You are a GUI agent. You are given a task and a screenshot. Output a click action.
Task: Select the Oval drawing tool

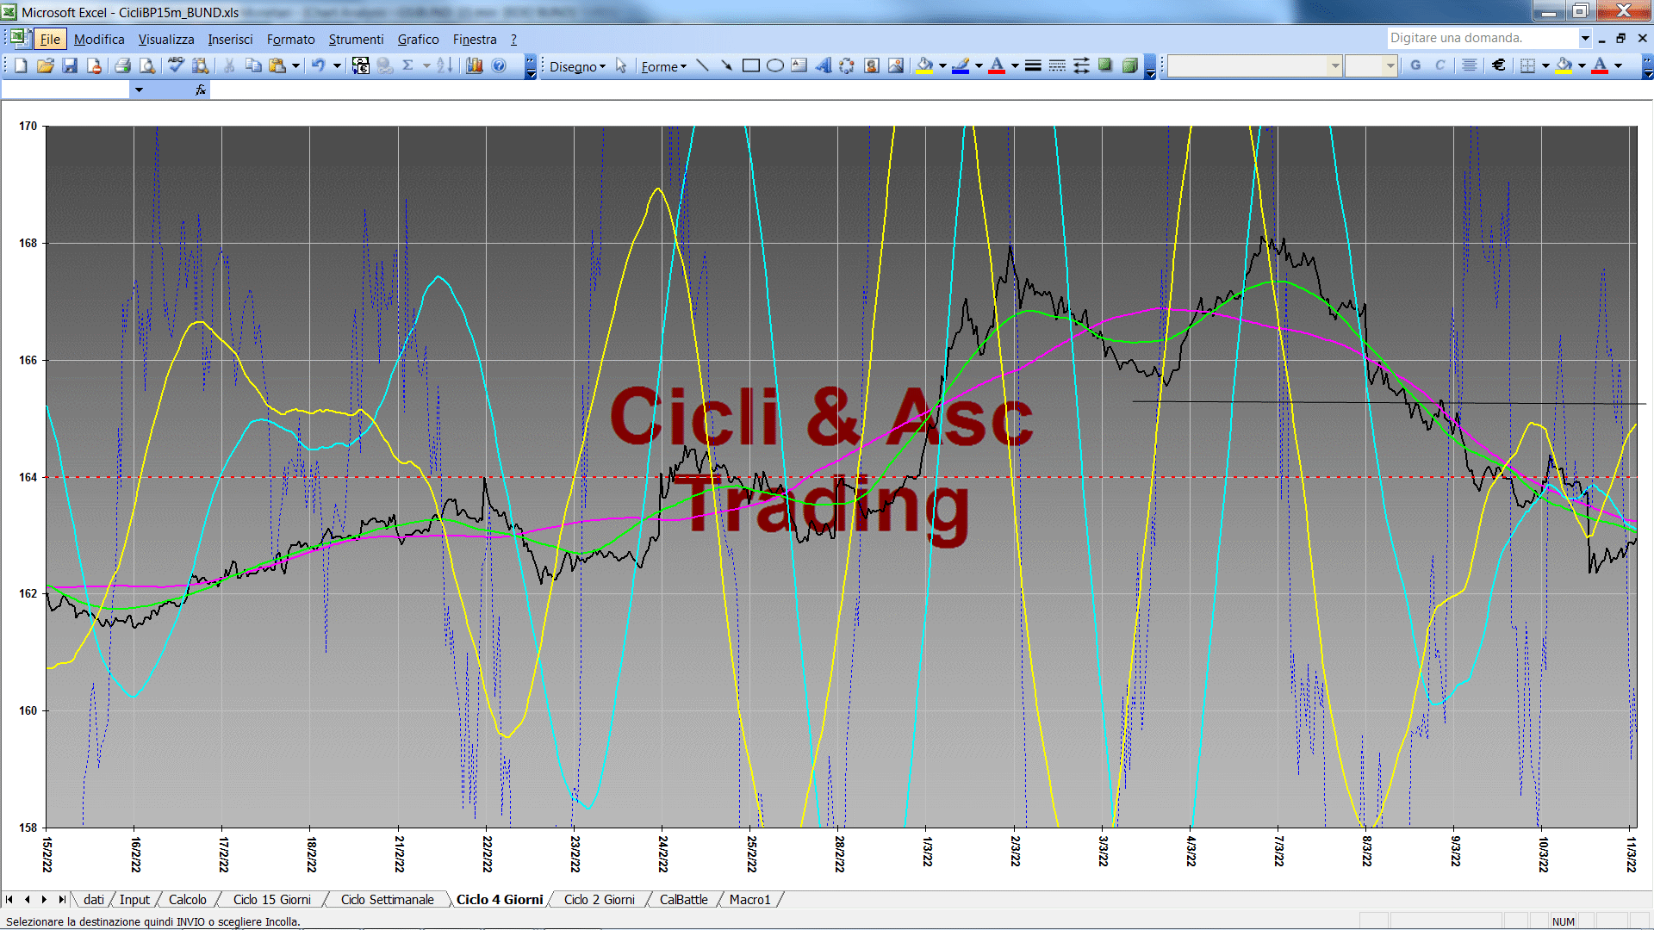[x=775, y=65]
